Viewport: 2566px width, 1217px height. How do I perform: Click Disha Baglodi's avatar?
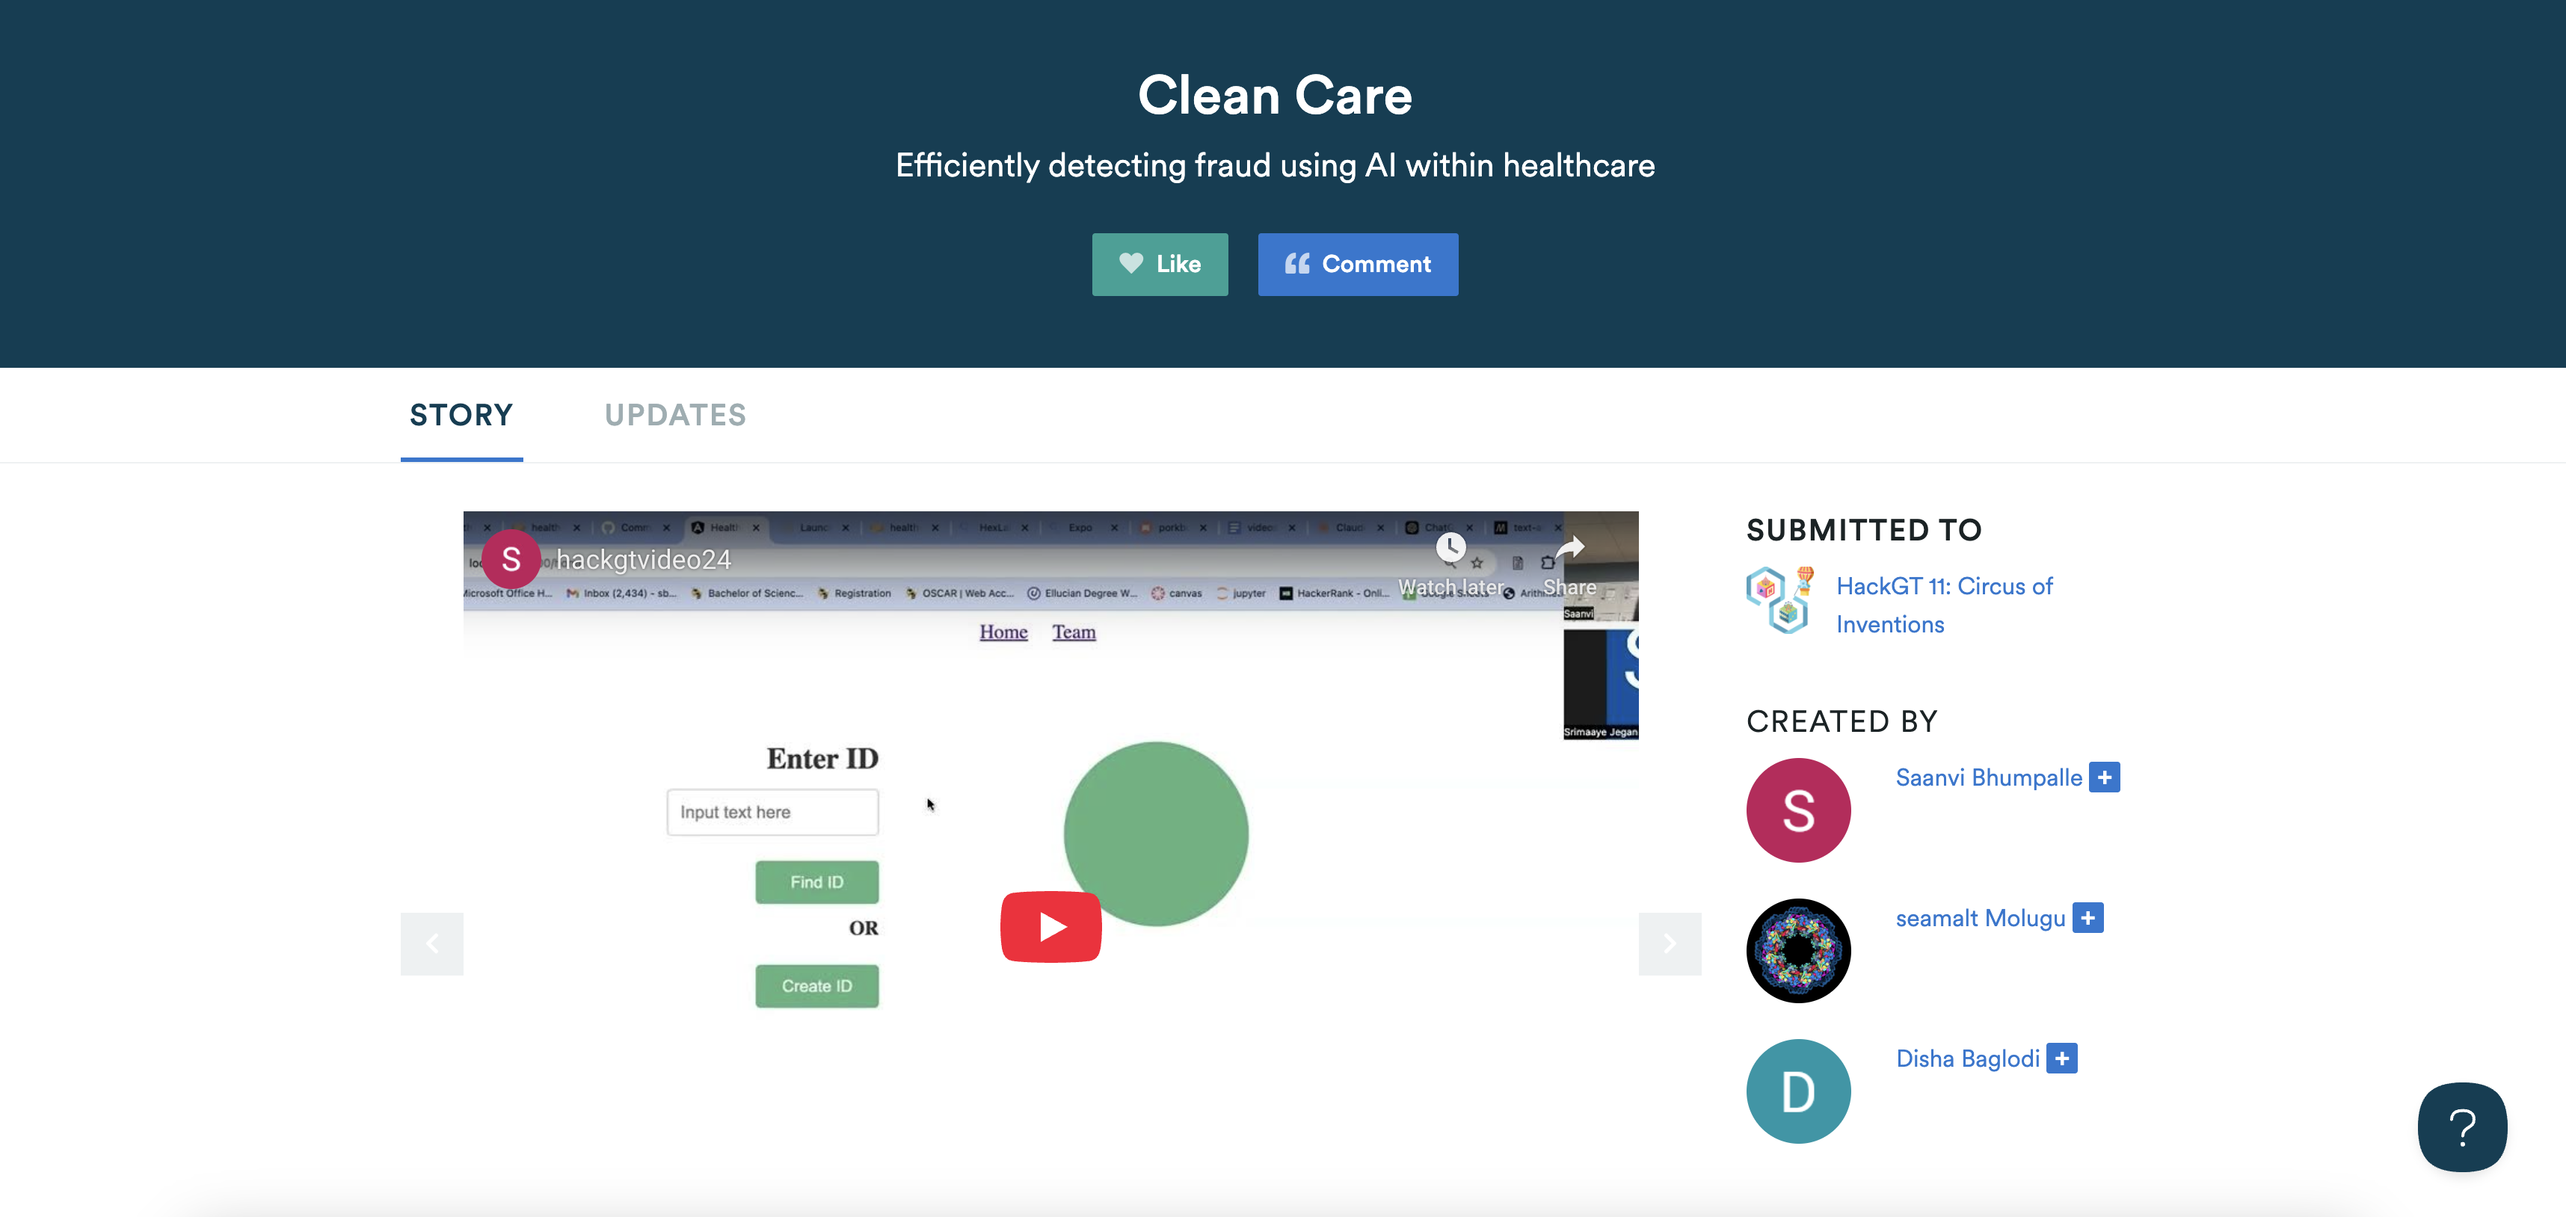coord(1798,1091)
